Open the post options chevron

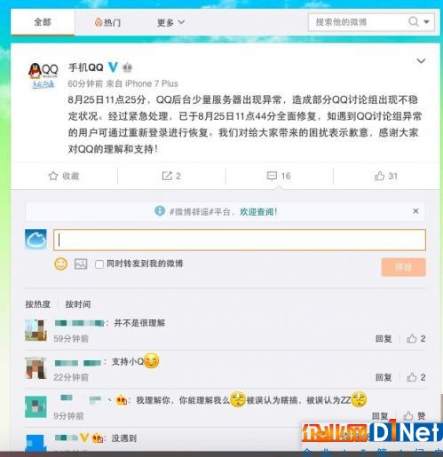tap(421, 61)
